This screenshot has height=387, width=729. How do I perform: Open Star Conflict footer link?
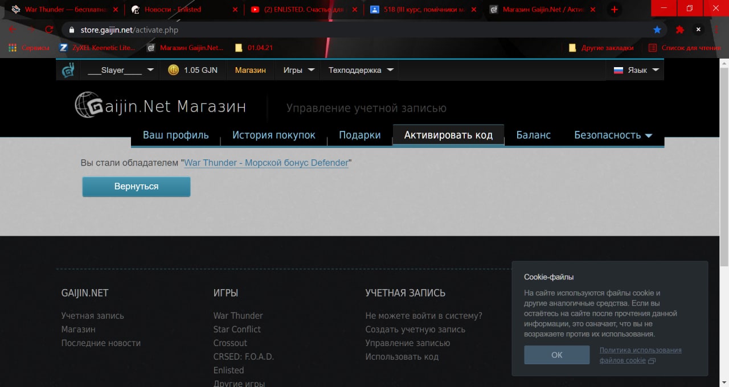click(237, 329)
